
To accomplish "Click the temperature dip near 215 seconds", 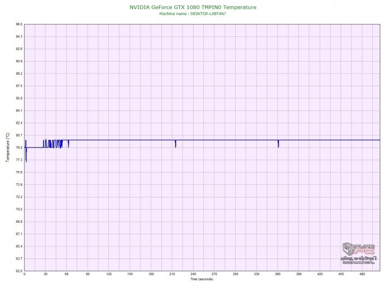I will tap(176, 144).
